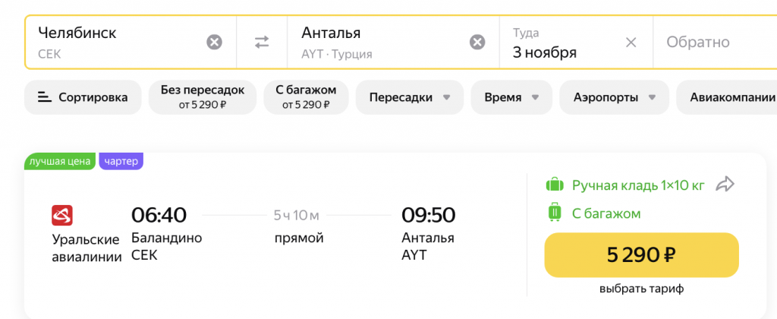
Task: Open the Сортировка sorting options
Action: (83, 97)
